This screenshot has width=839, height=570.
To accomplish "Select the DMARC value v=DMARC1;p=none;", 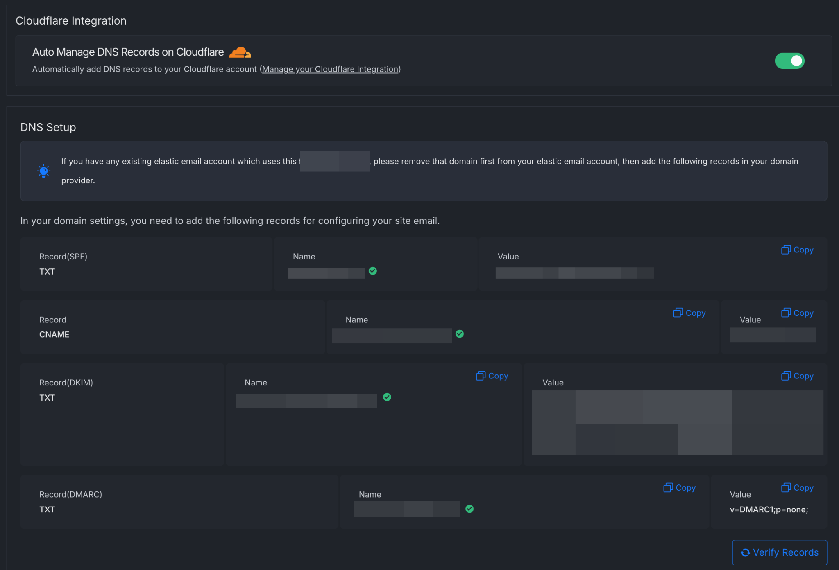I will coord(769,509).
